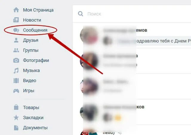Click the film strip icon for Видео
The image size is (191, 135).
tap(16, 81)
